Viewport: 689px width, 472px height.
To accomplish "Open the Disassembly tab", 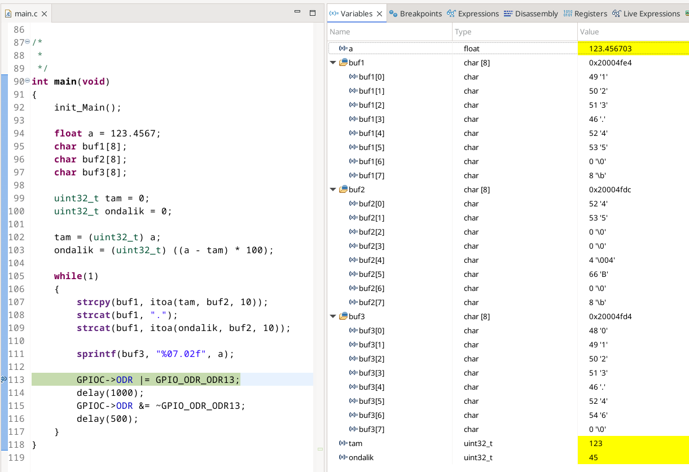I will 531,14.
